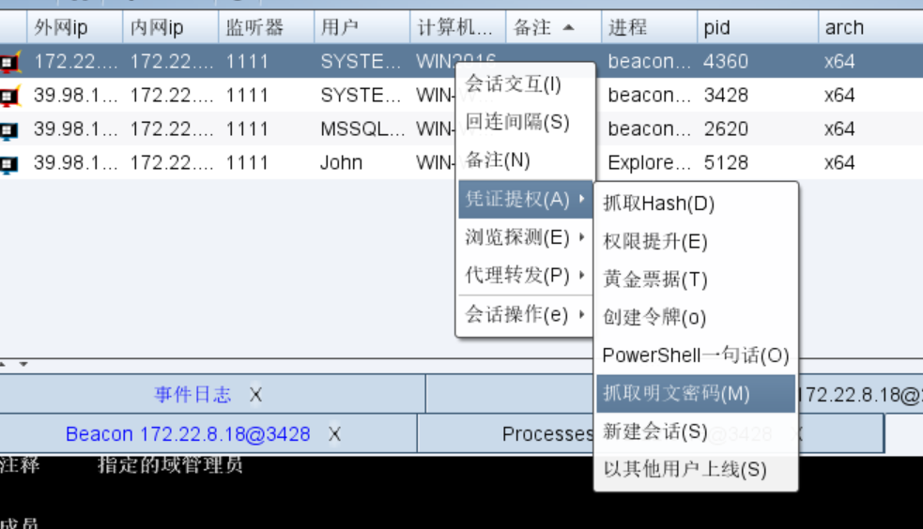Viewport: 923px width, 529px height.
Task: Expand panel with split-pane down arrow
Action: click(x=23, y=365)
